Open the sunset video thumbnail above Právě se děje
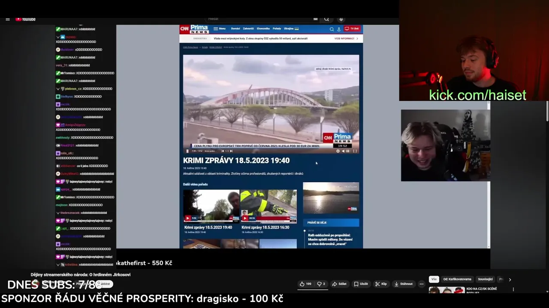 tap(331, 198)
